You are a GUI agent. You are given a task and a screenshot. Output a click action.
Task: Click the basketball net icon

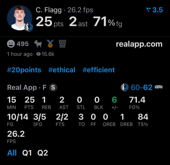(62, 44)
